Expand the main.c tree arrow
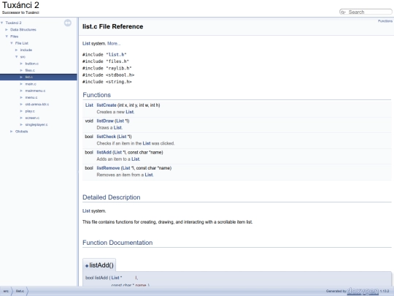394x296 pixels. coord(21,84)
